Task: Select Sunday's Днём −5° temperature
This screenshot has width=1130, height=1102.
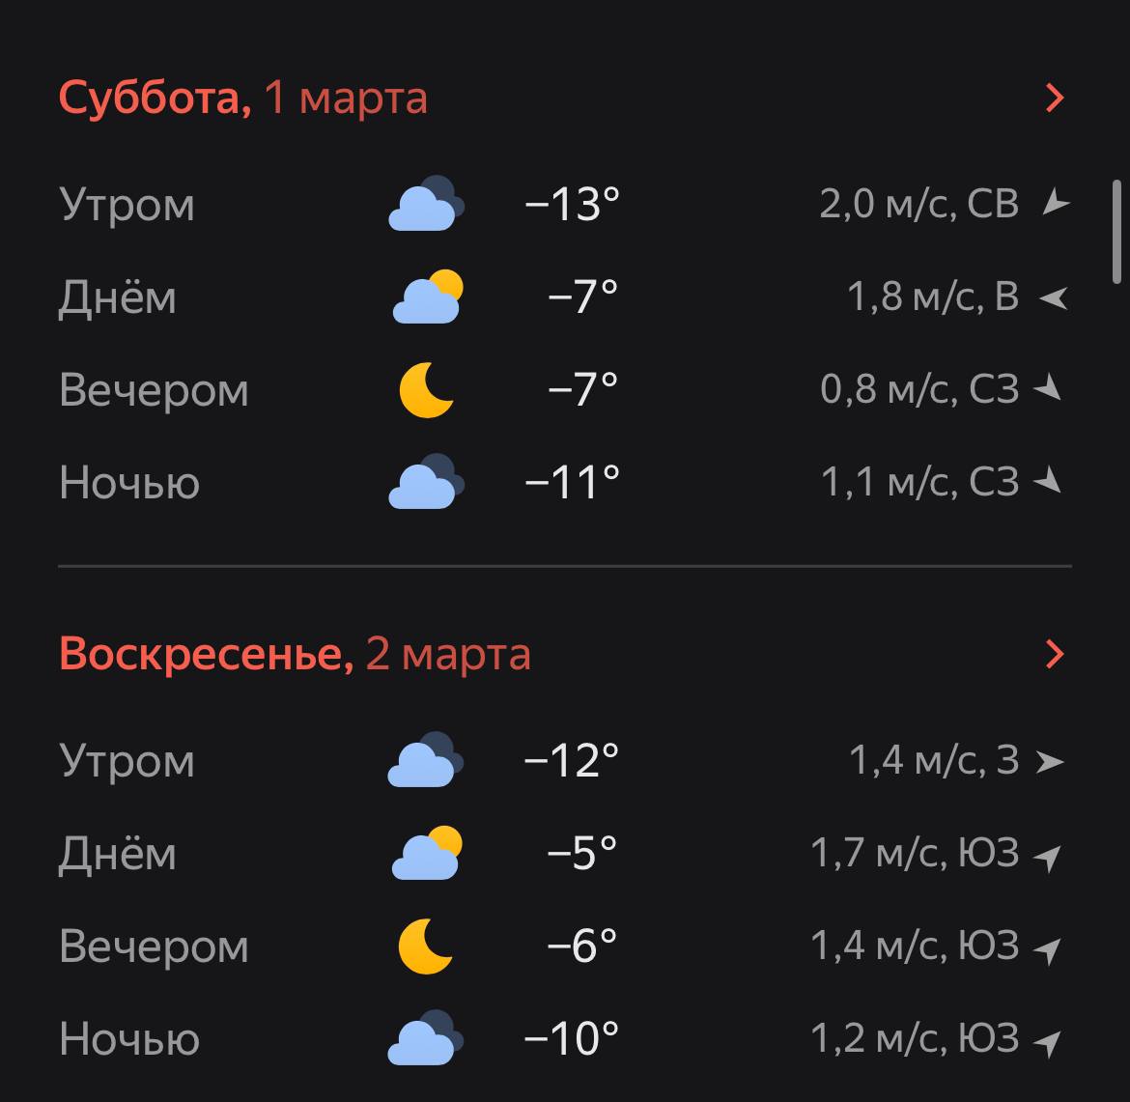Action: pyautogui.click(x=581, y=853)
